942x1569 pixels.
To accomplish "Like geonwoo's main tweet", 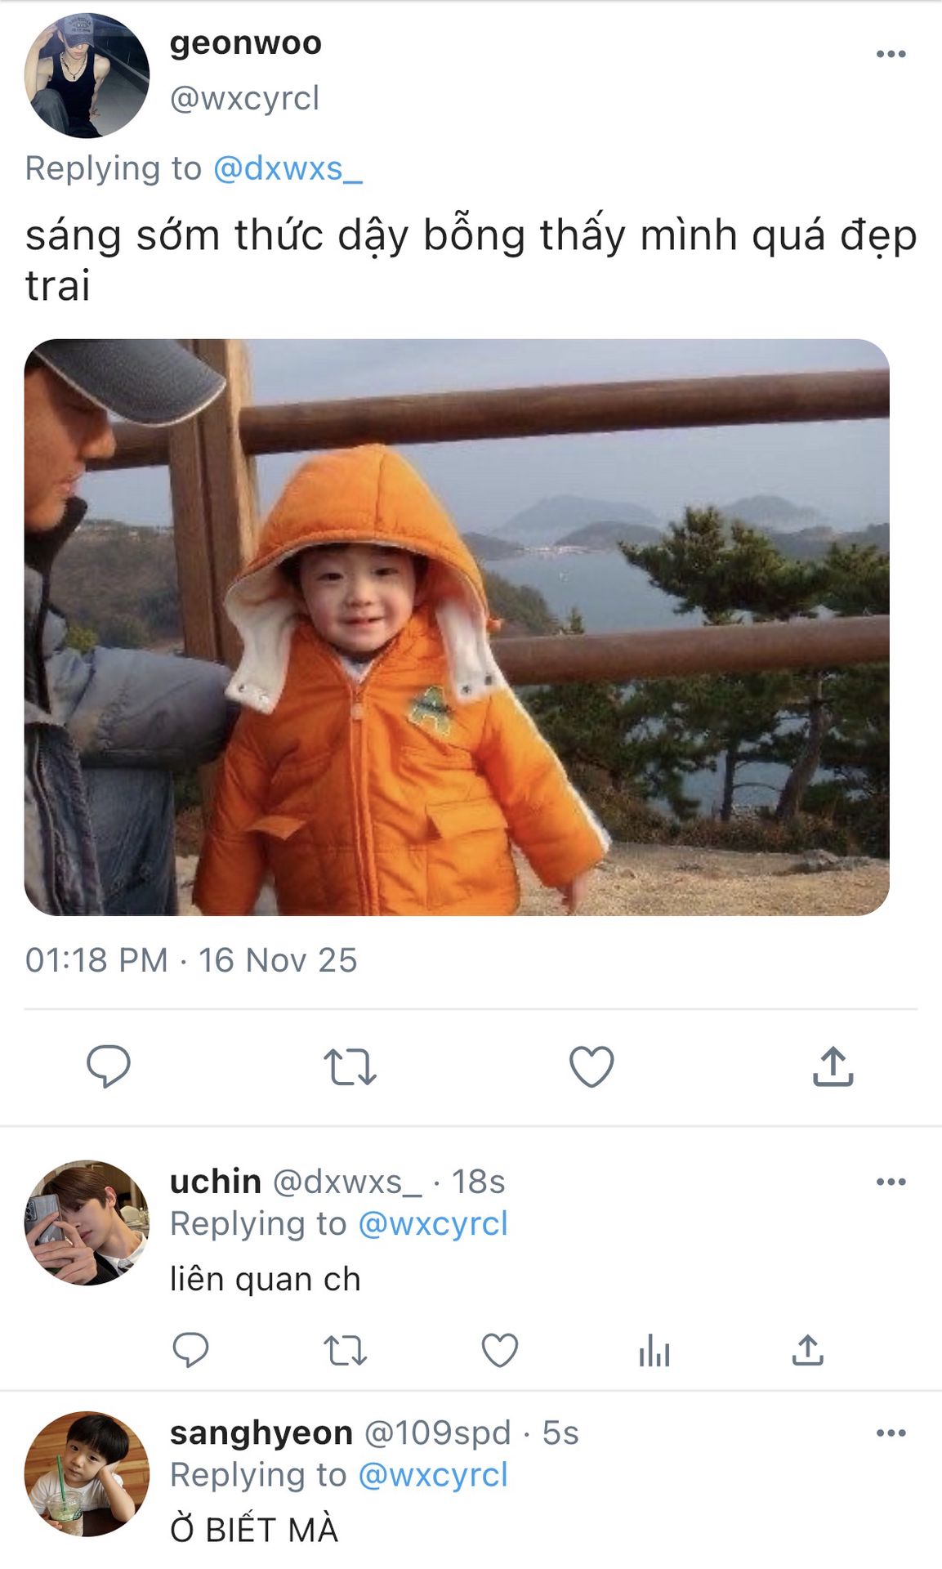I will point(591,1066).
